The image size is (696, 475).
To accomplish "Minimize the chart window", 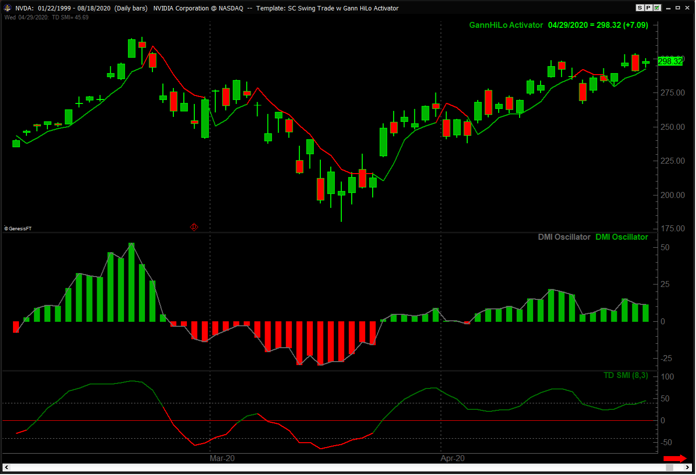I will point(669,8).
